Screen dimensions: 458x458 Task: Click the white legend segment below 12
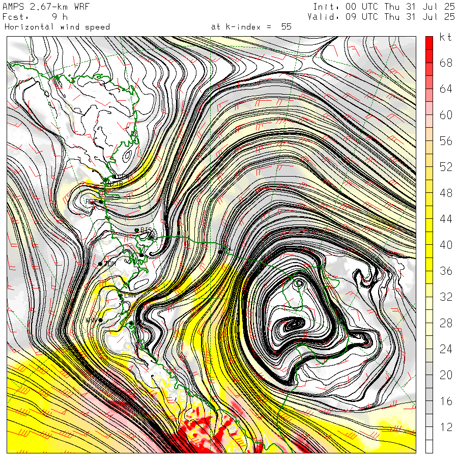tap(429, 447)
